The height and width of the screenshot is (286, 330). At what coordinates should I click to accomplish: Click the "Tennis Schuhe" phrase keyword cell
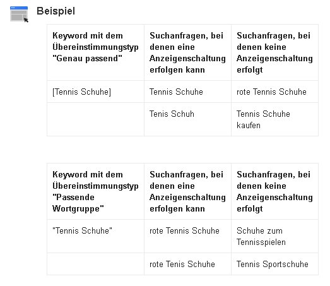pos(95,236)
